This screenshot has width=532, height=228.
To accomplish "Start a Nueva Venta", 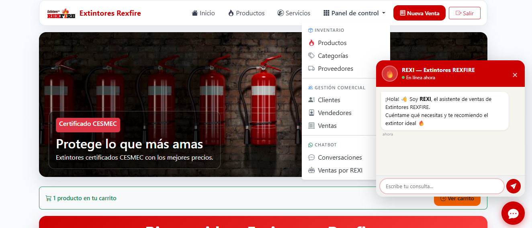I will [x=419, y=13].
